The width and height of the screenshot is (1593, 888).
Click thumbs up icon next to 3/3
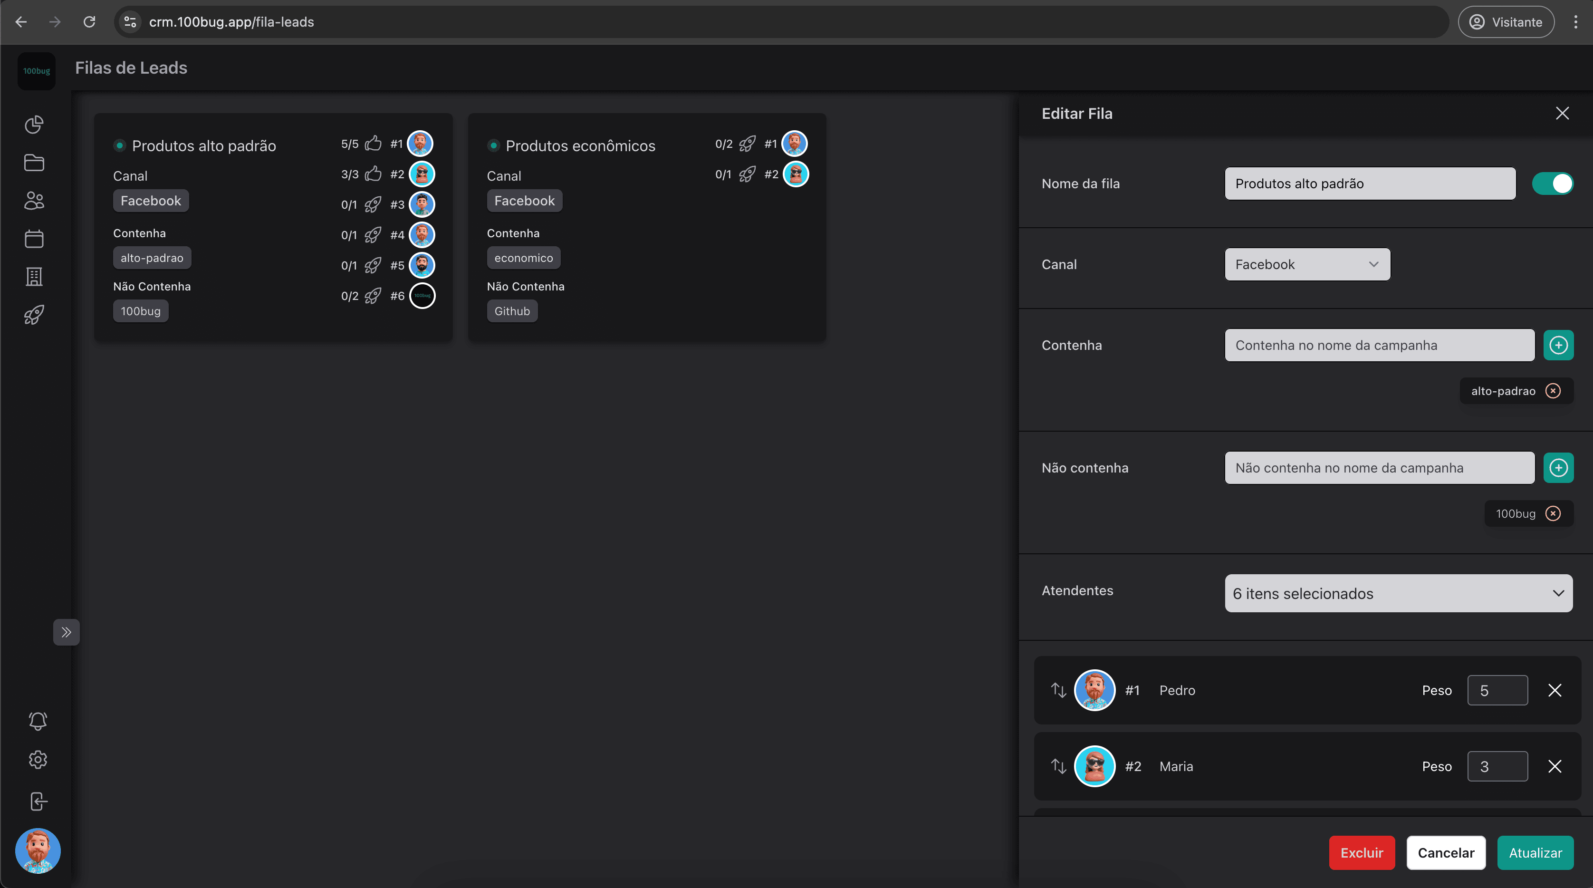click(x=373, y=174)
